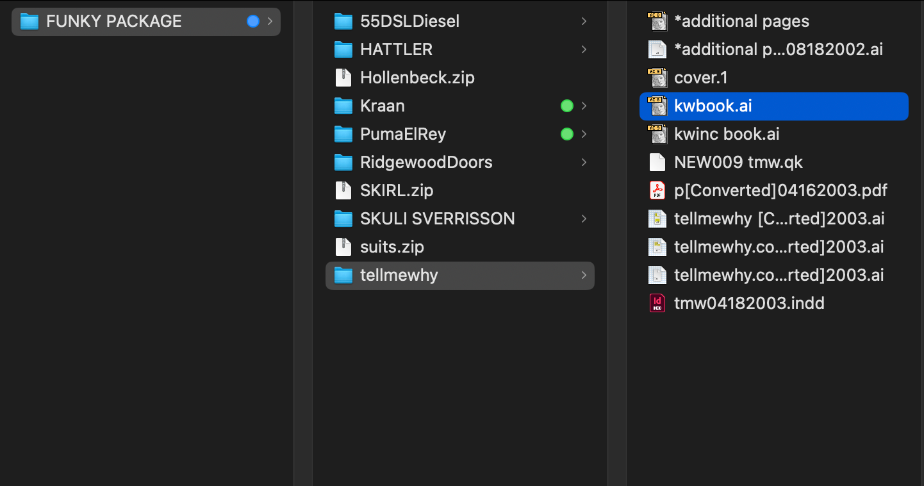Select the *additional pages file
The height and width of the screenshot is (486, 924).
pos(741,21)
